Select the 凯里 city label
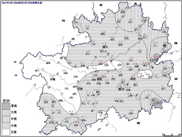 click(x=133, y=79)
